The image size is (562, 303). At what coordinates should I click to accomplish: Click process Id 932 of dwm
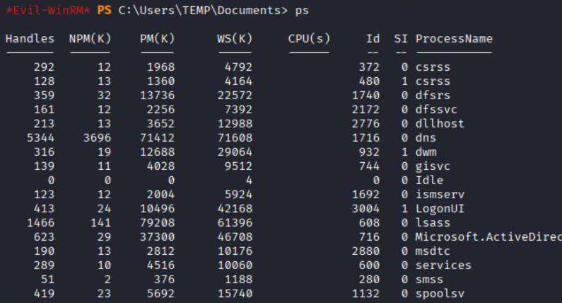click(x=369, y=152)
